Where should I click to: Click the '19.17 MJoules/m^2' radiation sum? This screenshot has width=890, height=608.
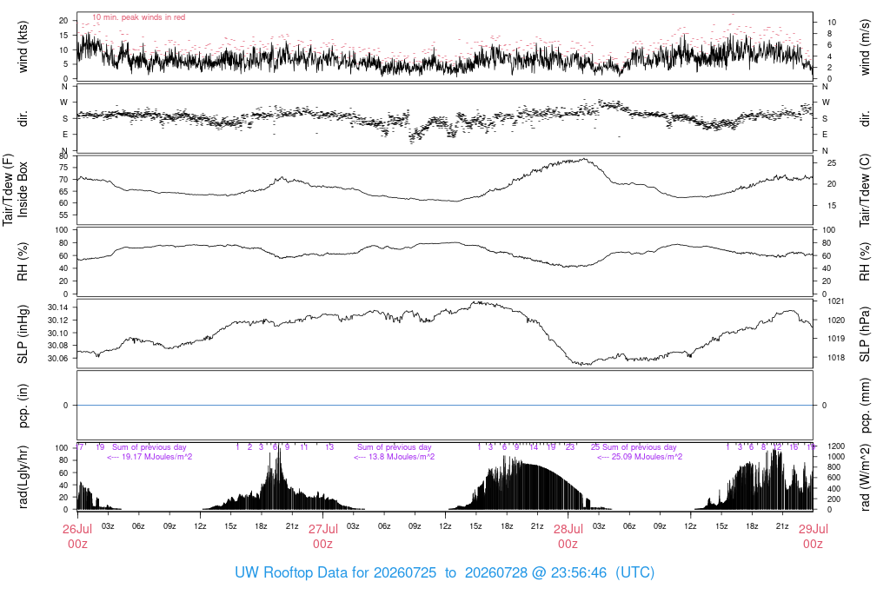click(x=157, y=457)
